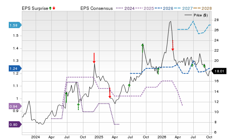The height and width of the screenshot is (139, 233).
Task: Select the 2027 consensus legend entry
Action: 183,8
